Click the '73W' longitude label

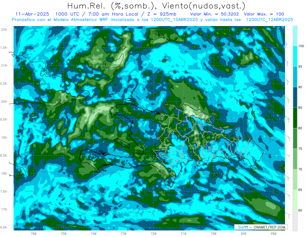coord(123,233)
